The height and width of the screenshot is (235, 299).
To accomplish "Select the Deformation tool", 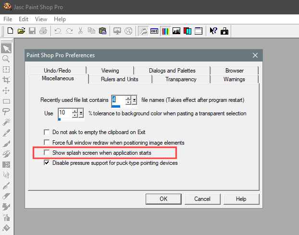I will pyautogui.click(x=6, y=70).
